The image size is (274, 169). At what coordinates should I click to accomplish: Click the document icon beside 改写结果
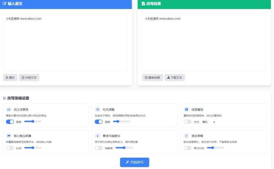[143, 4]
